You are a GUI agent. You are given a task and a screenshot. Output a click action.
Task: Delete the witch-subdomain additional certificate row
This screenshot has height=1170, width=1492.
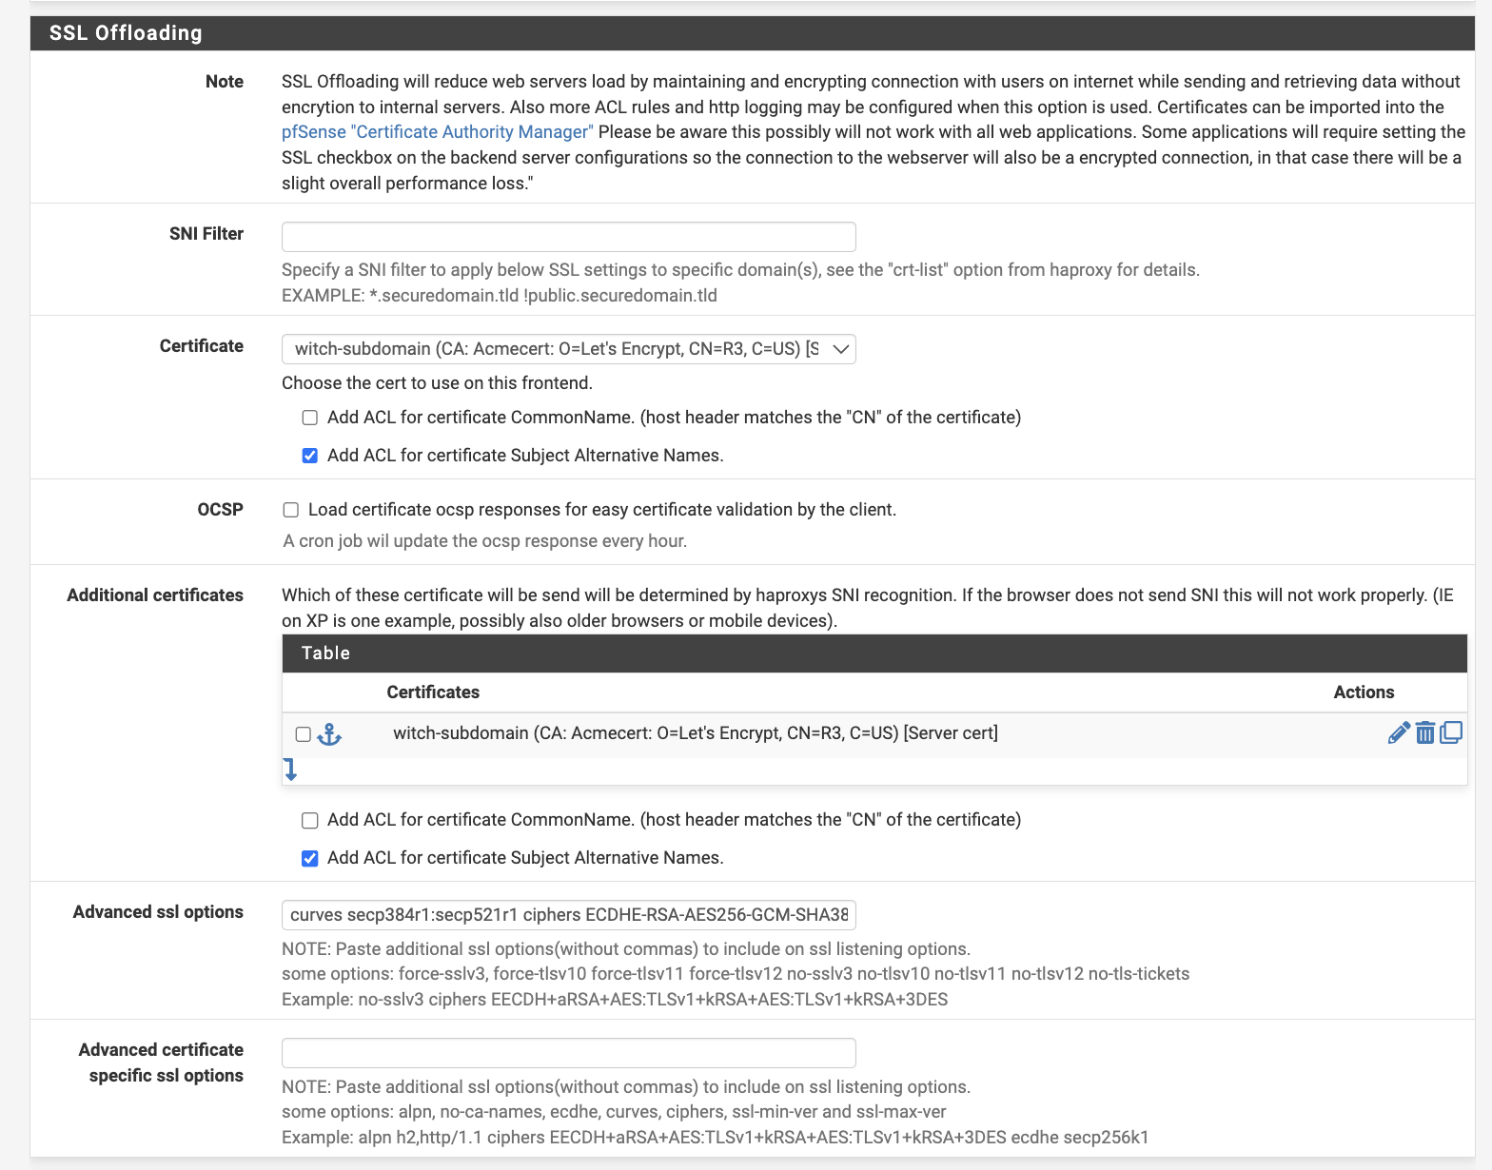point(1424,733)
